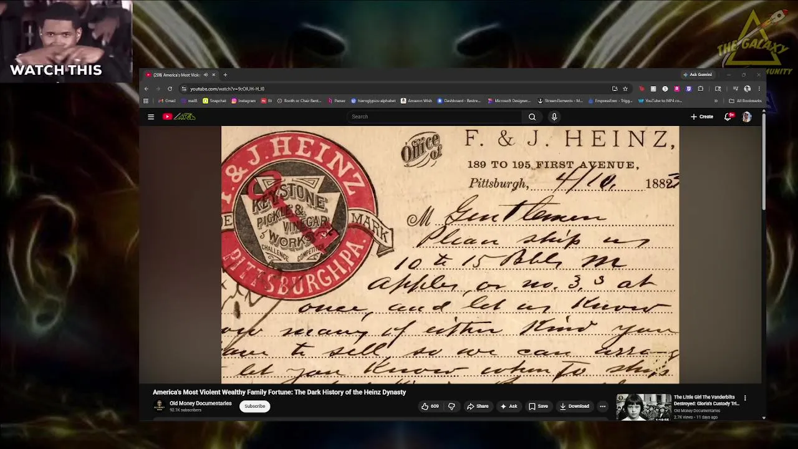Click the YouTube logo home link
This screenshot has width=798, height=449.
[x=179, y=117]
